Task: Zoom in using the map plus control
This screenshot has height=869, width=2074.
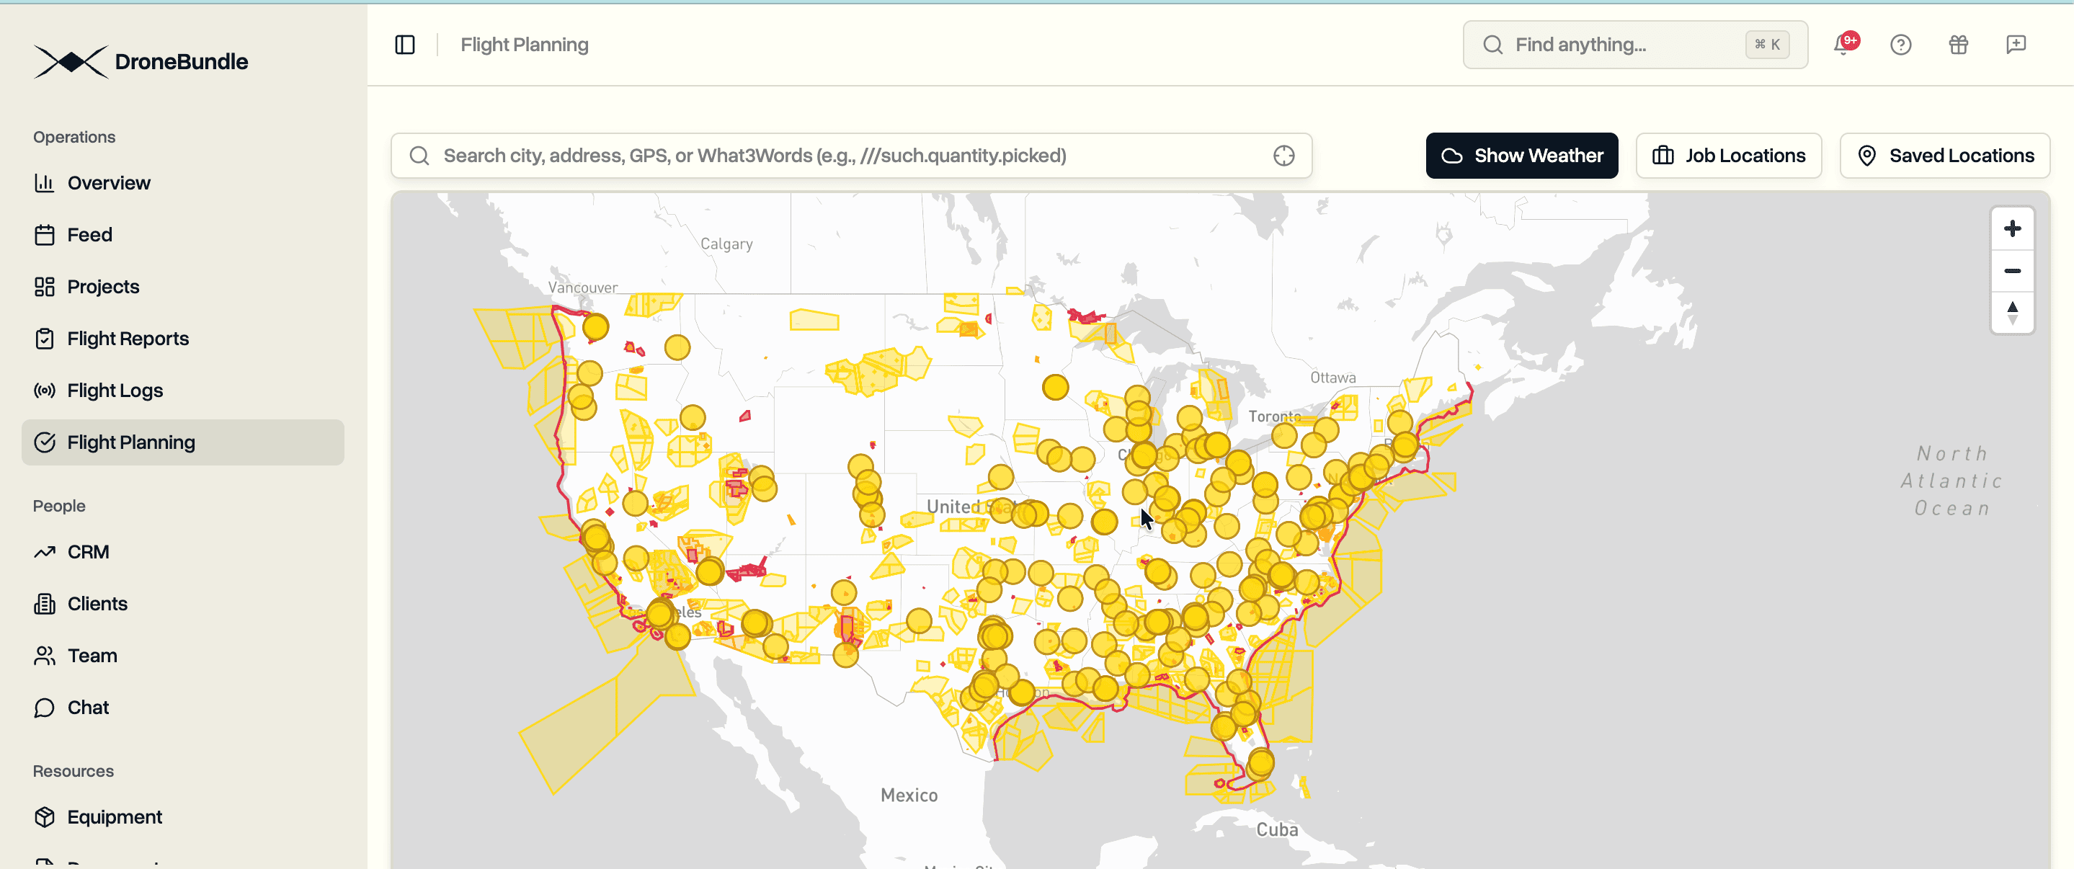Action: (x=2012, y=228)
